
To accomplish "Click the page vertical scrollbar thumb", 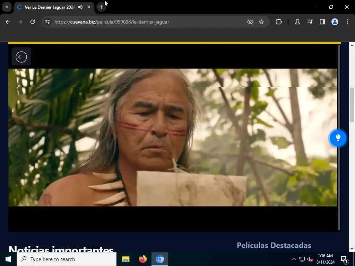I will pyautogui.click(x=352, y=105).
